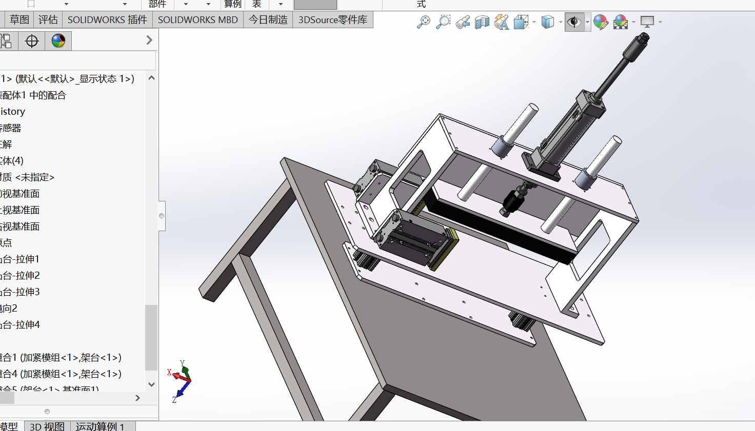Click the feature tree scroll up arrow

[151, 78]
